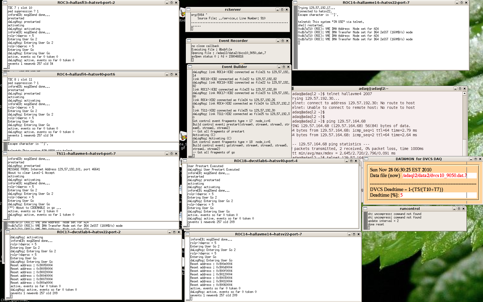This screenshot has height=302, width=483.
Task: Minimize the adaq@adaql2 terminal
Action: point(455,88)
